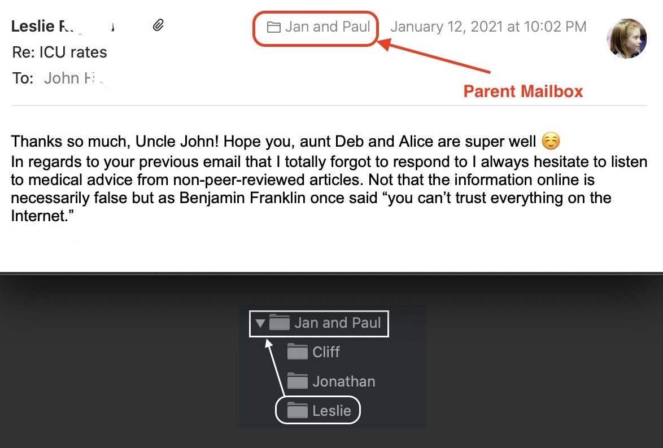This screenshot has height=448, width=663.
Task: Click the folder icon in the message header
Action: click(274, 27)
